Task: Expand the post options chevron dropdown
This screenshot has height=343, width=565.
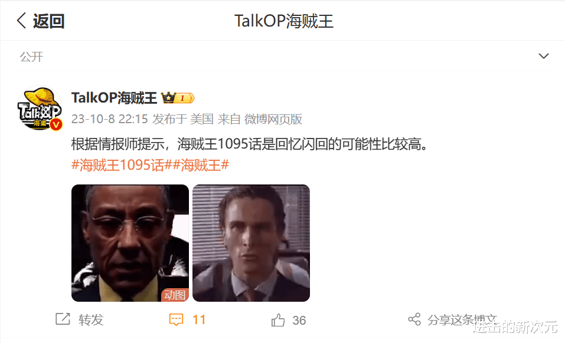Action: pyautogui.click(x=543, y=56)
